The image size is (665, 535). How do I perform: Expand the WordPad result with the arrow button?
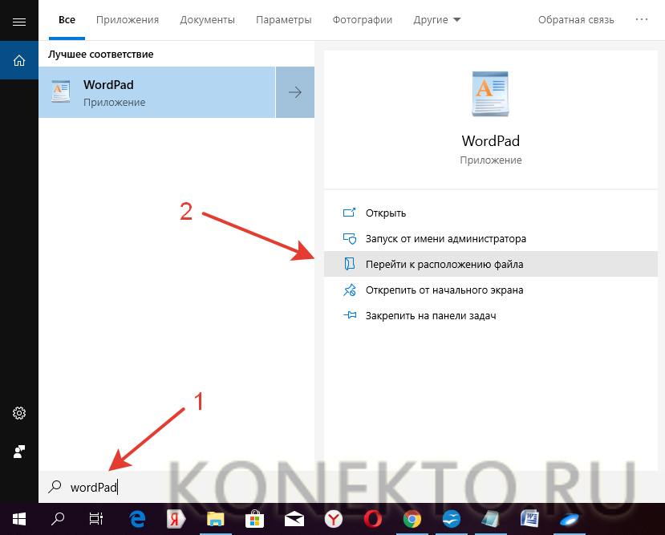294,91
